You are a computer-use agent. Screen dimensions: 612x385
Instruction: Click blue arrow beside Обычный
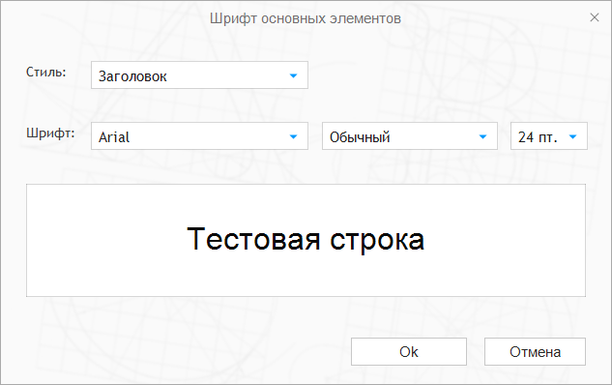482,136
